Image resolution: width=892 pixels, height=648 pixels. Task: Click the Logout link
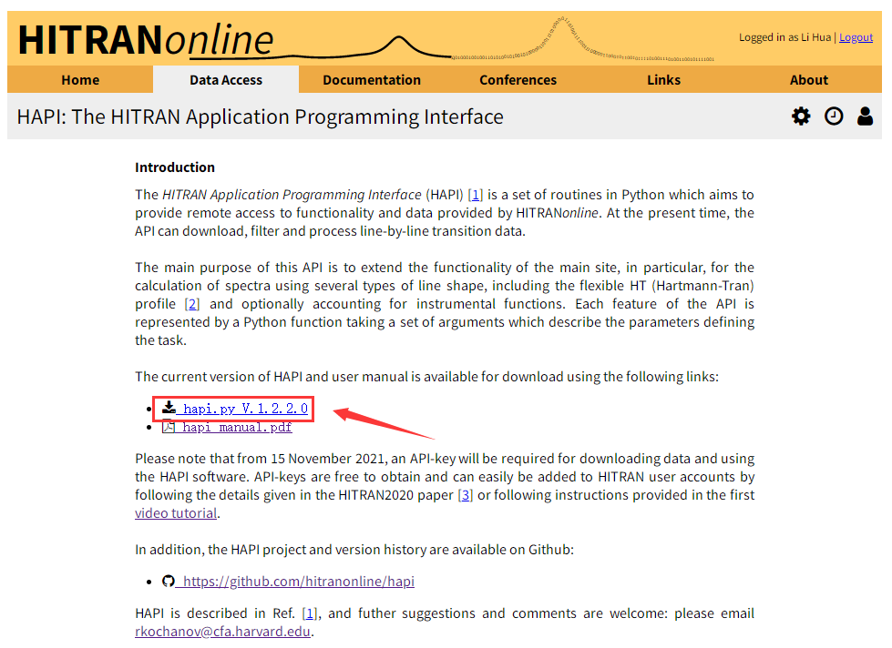[856, 36]
